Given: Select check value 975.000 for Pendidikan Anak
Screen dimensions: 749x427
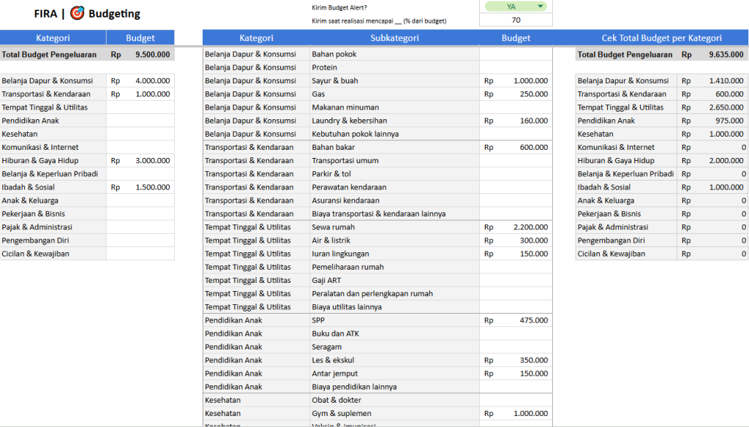Looking at the screenshot, I should click(712, 121).
